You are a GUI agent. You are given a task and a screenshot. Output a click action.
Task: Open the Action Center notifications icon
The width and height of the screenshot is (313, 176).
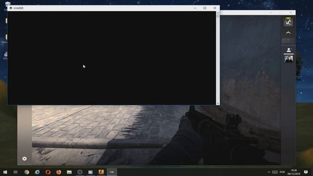[306, 172]
